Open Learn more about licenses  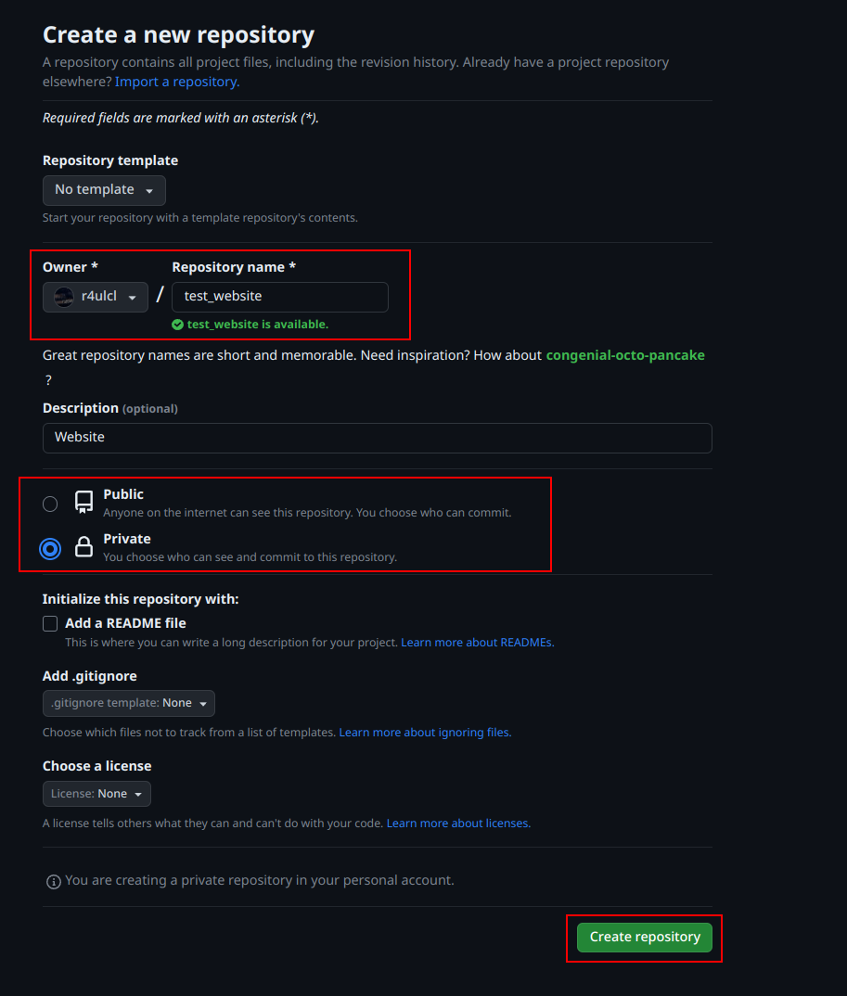457,823
